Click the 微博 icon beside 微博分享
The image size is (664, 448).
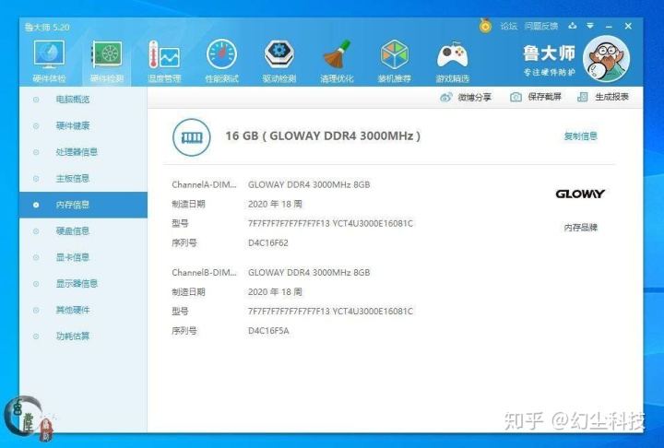point(446,98)
